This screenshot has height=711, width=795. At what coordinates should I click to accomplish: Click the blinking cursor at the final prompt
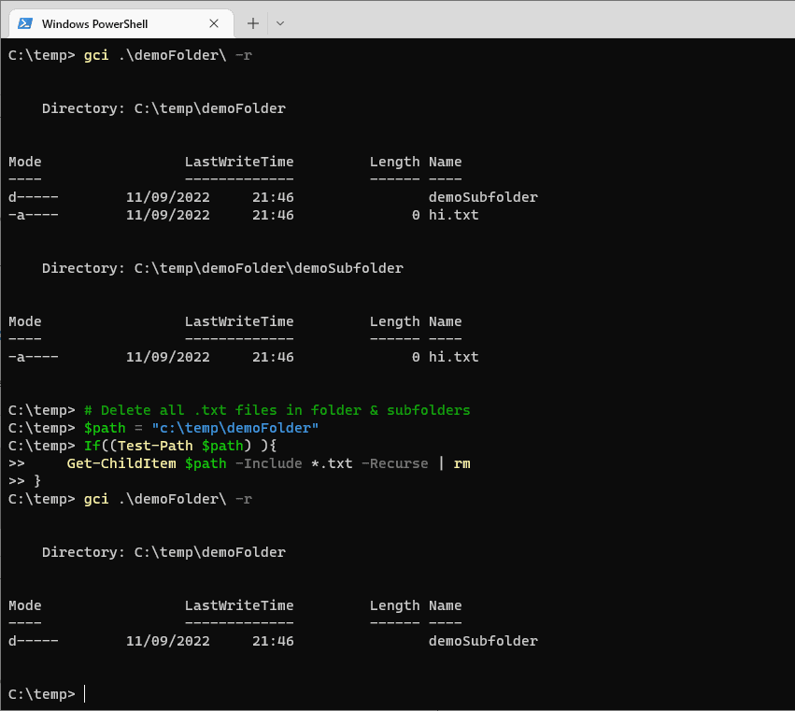tap(86, 693)
